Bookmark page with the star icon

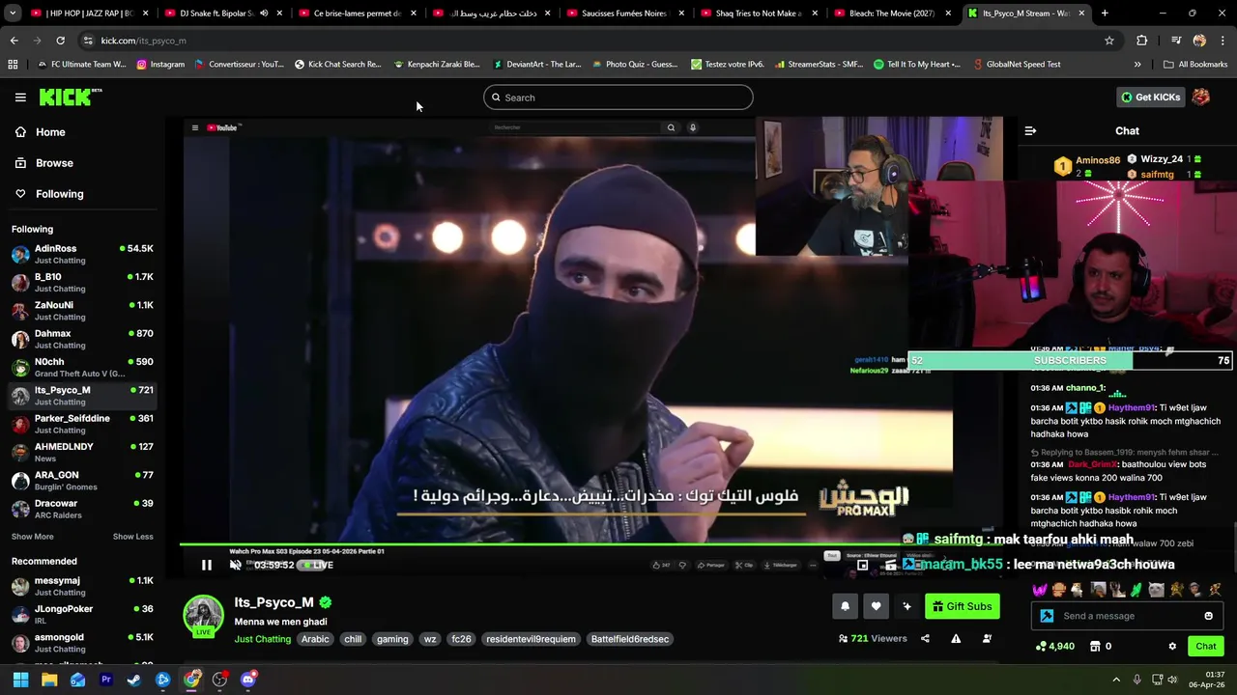point(1109,41)
